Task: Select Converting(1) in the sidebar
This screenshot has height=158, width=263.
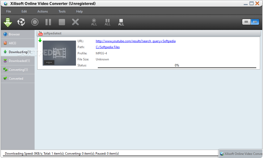Action: [x=18, y=70]
